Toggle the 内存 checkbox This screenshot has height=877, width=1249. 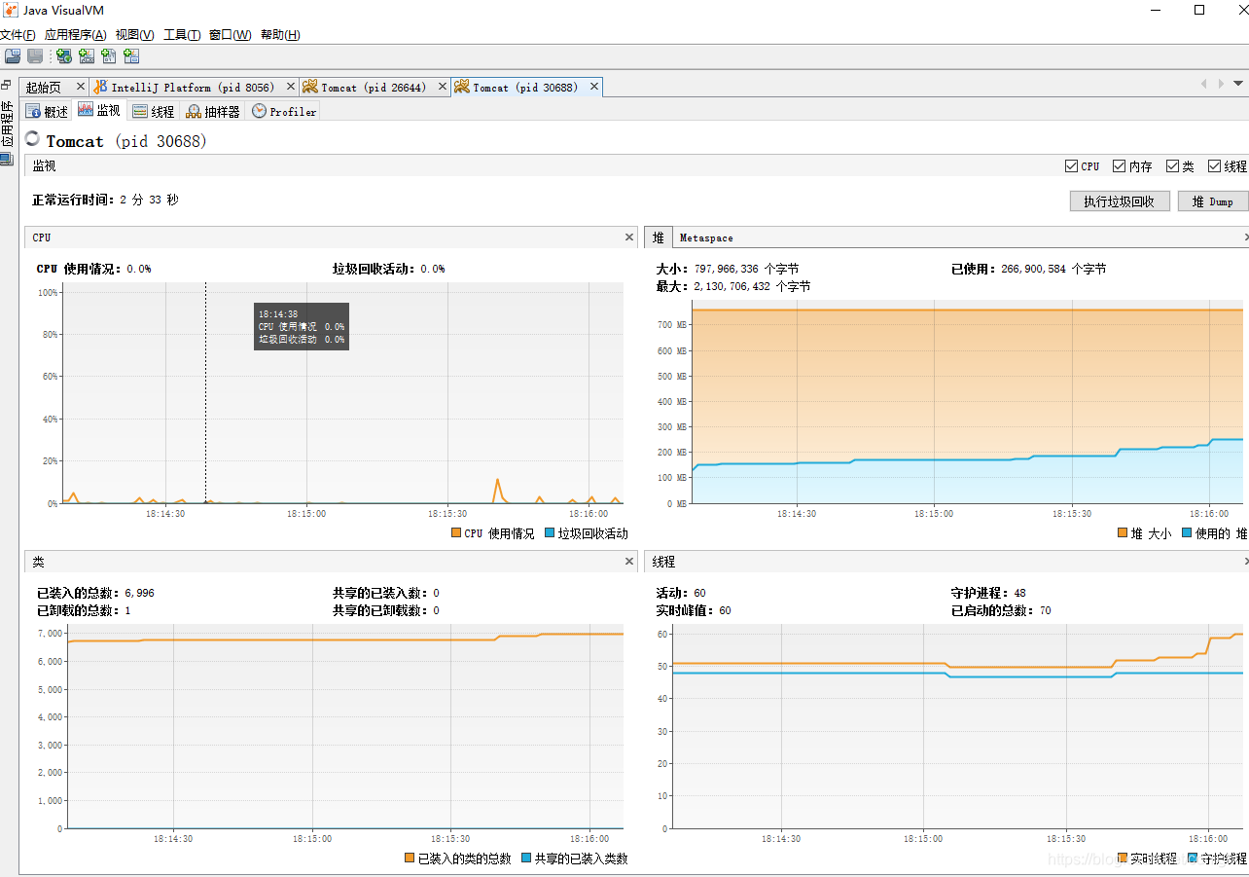click(1119, 166)
